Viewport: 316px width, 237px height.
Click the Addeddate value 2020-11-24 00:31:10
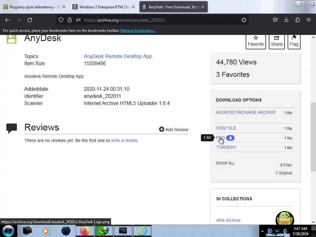[x=106, y=89]
